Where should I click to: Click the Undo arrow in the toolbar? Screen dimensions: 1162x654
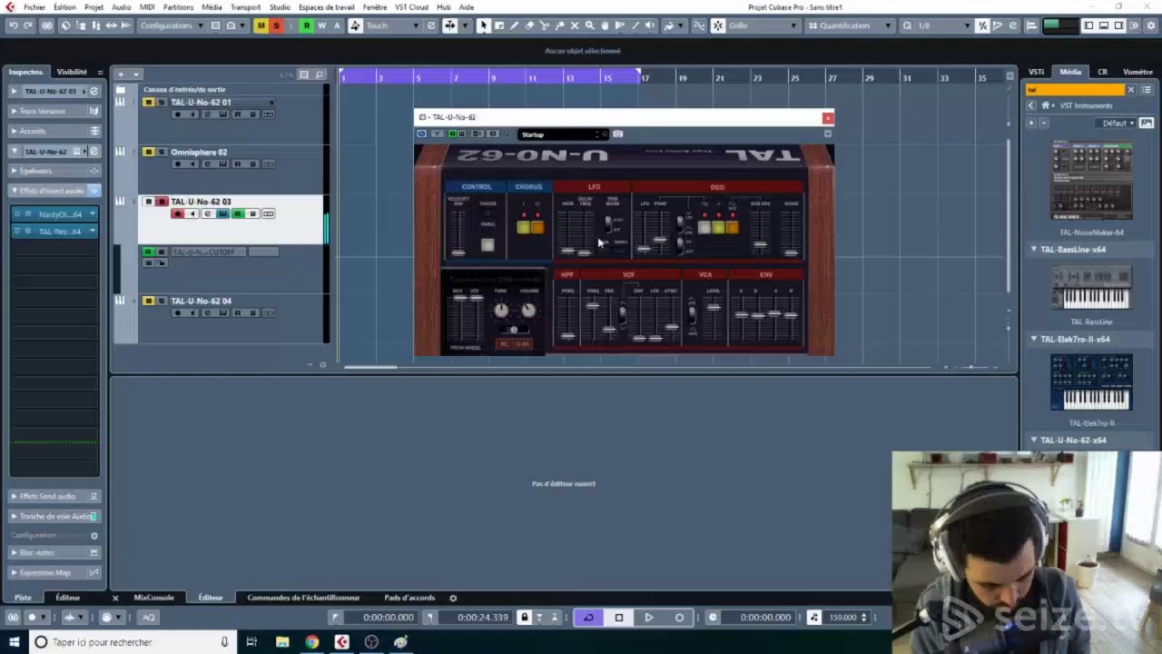coord(13,25)
